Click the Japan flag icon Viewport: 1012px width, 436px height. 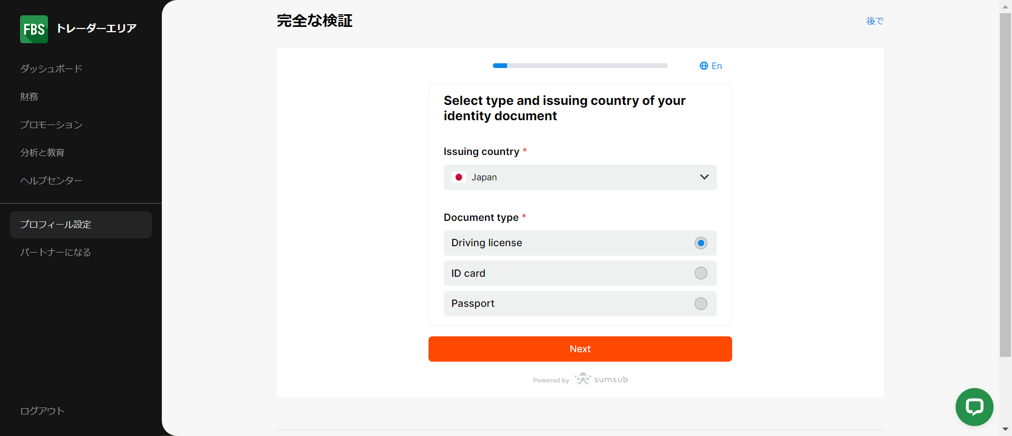point(459,177)
